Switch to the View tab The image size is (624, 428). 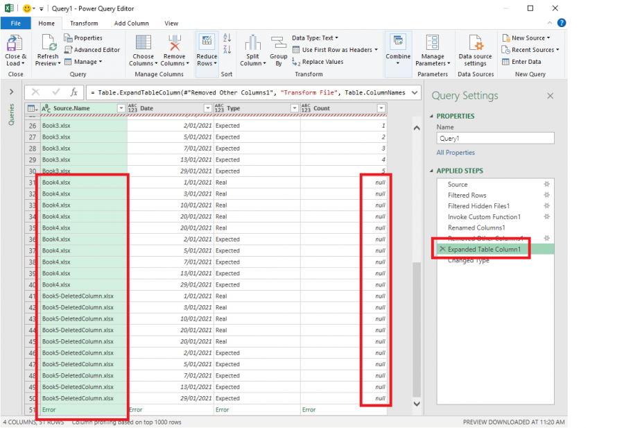coord(171,24)
